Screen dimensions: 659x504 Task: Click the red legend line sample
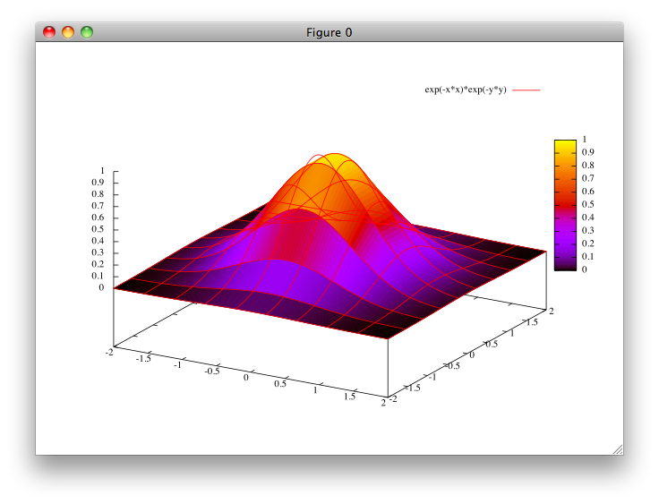point(527,90)
